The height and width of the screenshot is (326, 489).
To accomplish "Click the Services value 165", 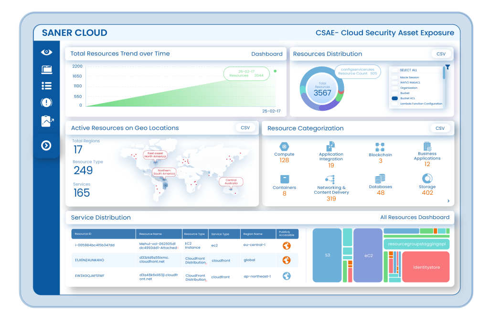I will (82, 193).
